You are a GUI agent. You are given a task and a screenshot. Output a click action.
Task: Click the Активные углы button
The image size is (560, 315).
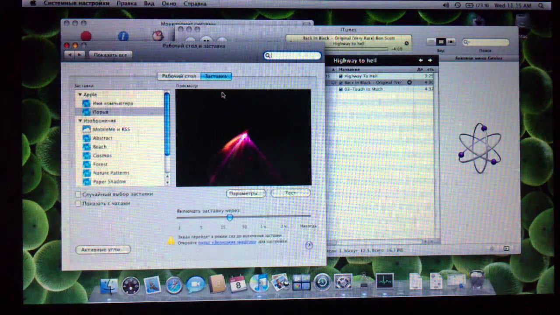pyautogui.click(x=103, y=249)
